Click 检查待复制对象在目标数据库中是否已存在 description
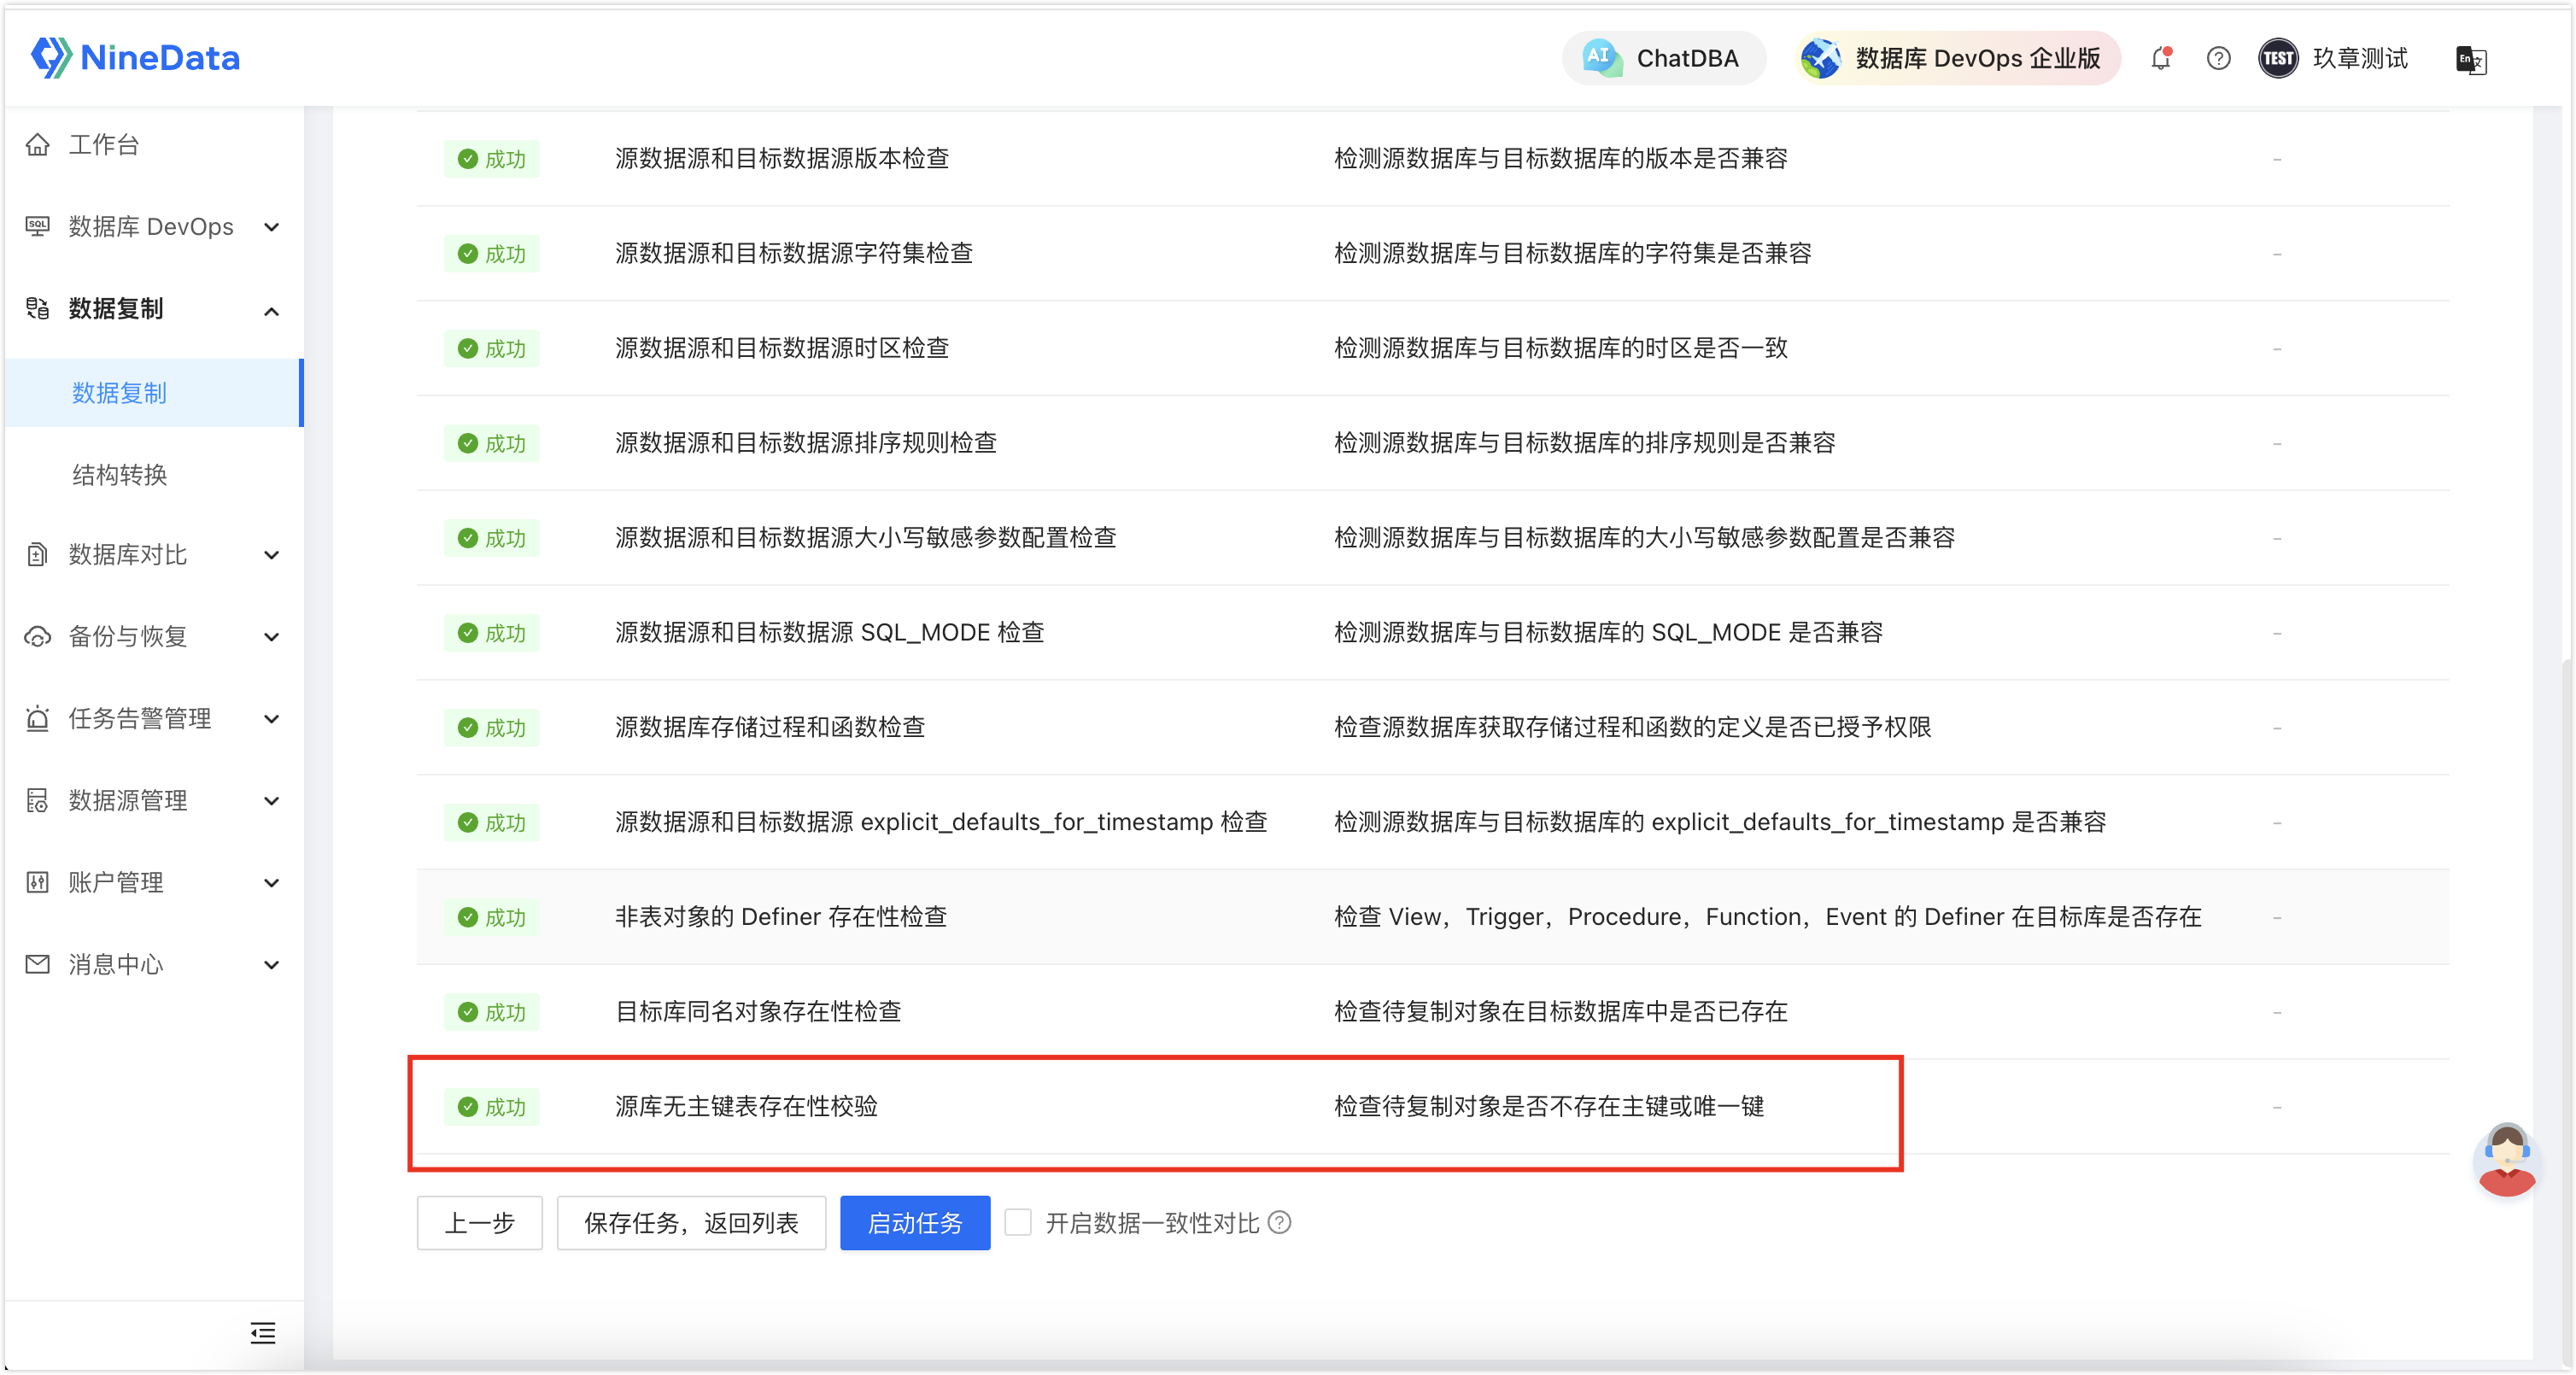 pyautogui.click(x=1561, y=1012)
